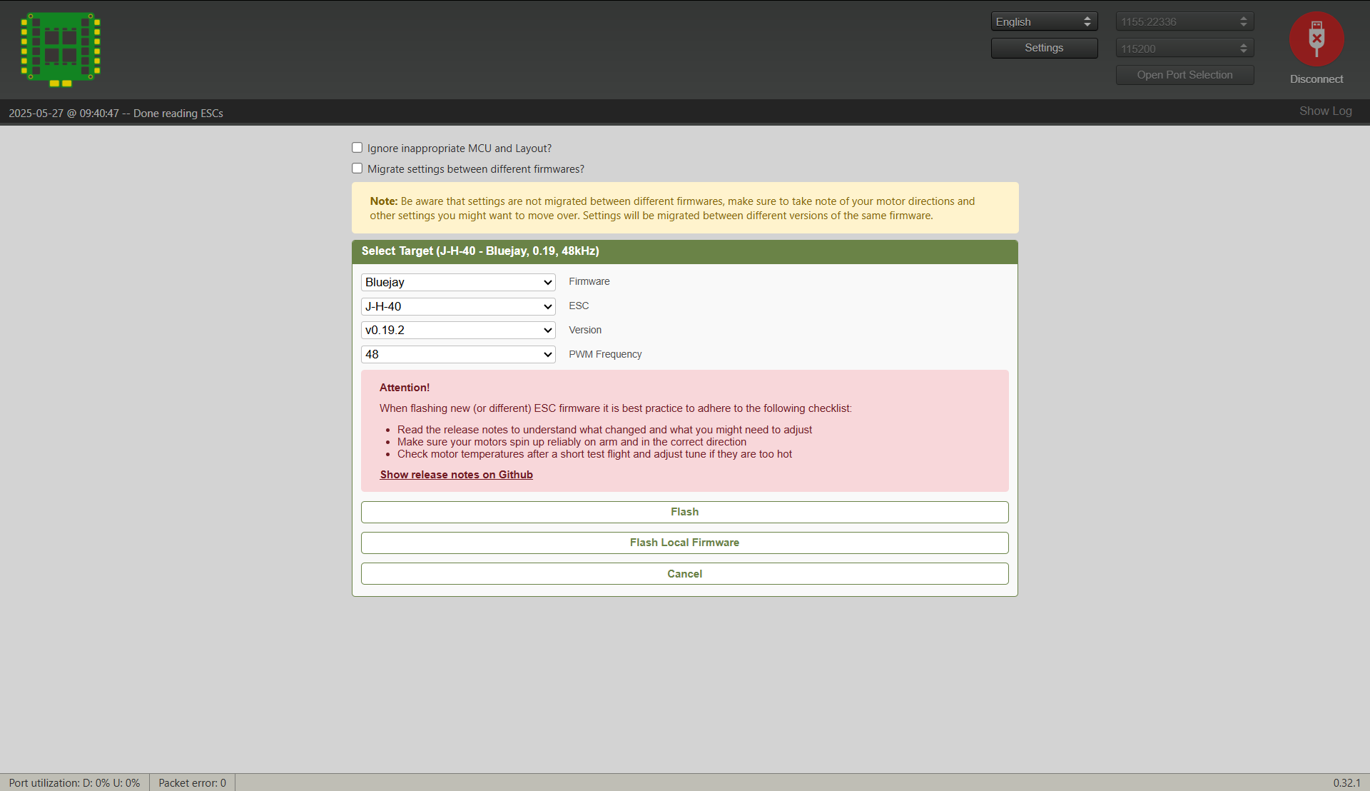1370x791 pixels.
Task: Choose Flash Local Firmware
Action: 684,543
